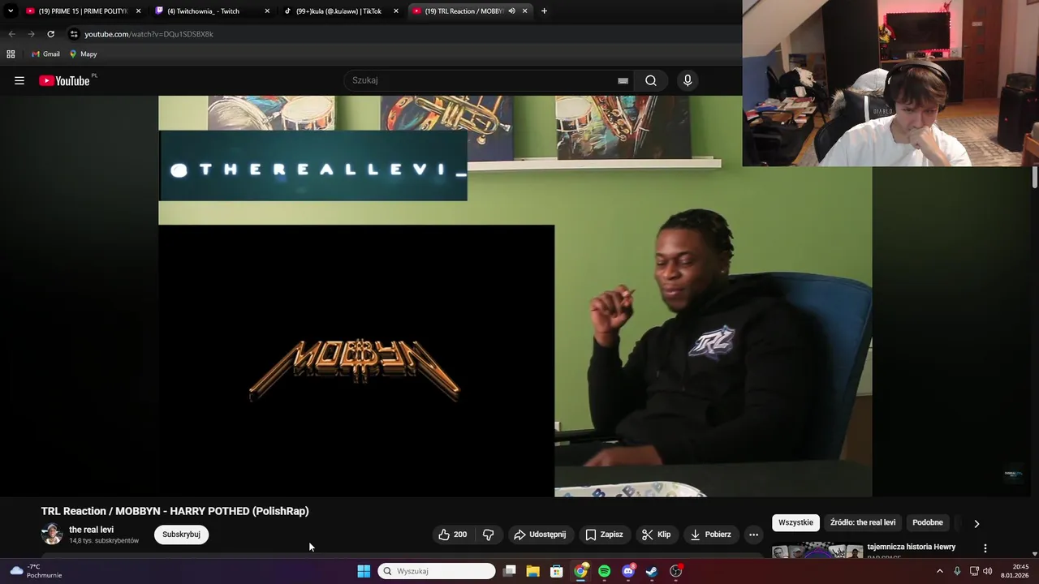Open OBS Studio from the taskbar
The height and width of the screenshot is (584, 1039).
pyautogui.click(x=675, y=571)
